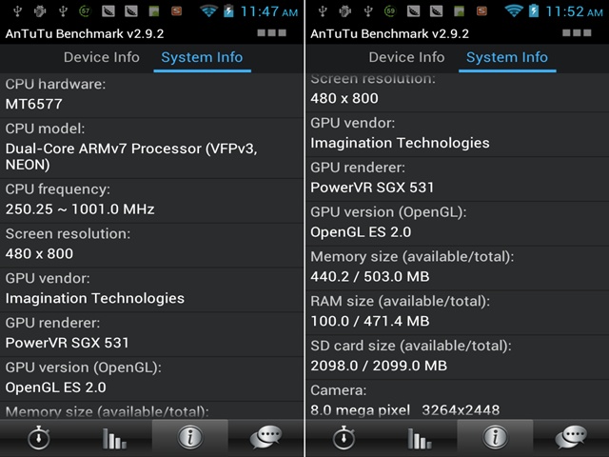Switch to Device Info tab in left screen
Viewport: 609px width, 457px height.
[x=102, y=57]
